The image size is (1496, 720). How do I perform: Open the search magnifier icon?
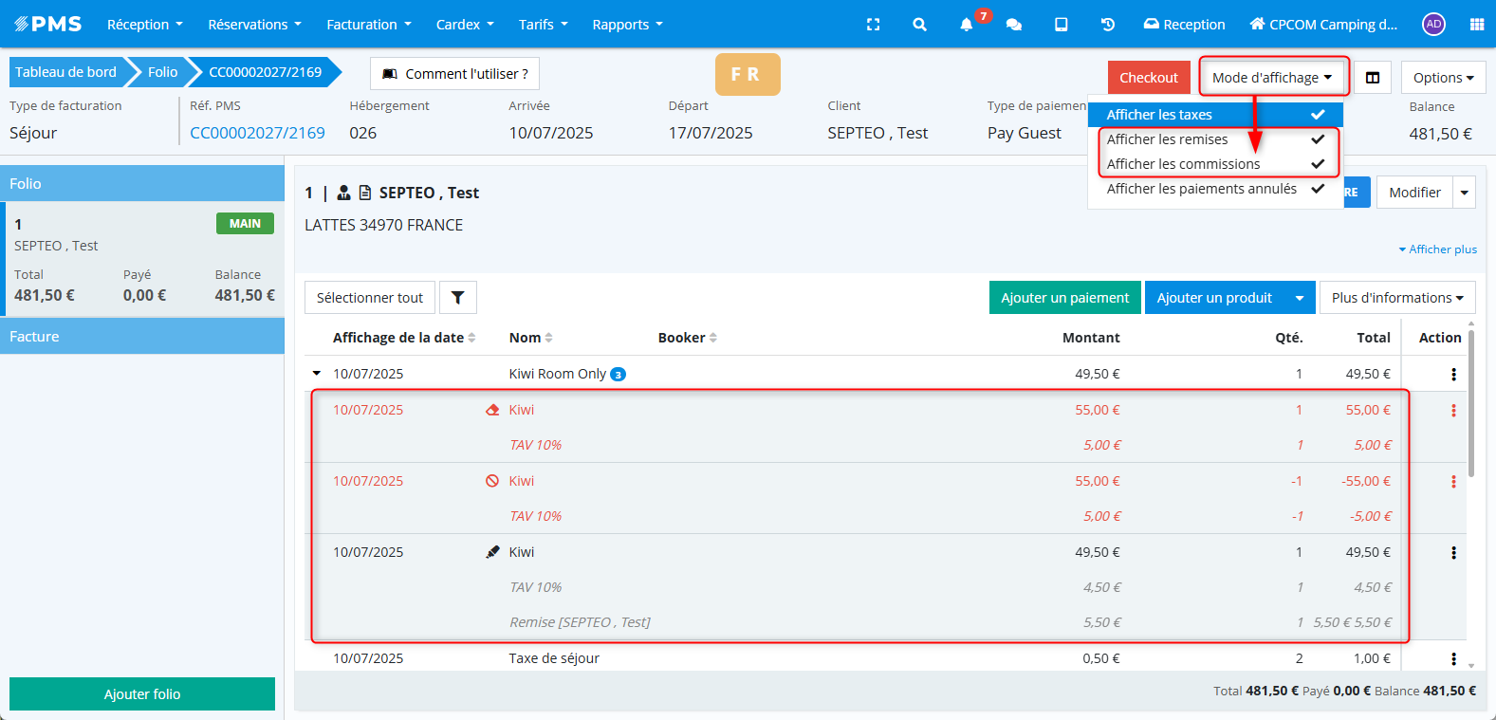919,25
